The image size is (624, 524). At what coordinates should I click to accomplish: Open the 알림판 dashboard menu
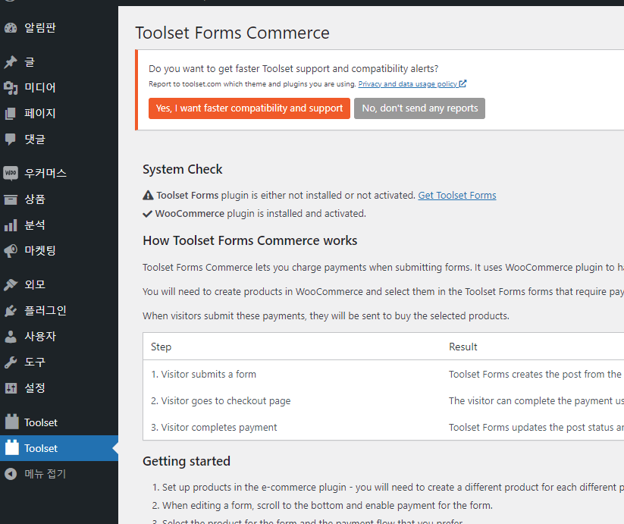[59, 28]
